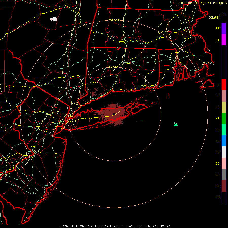Screen dimensions: 228x228
Task: Select the gray GC legend swatch
Action: [224, 175]
